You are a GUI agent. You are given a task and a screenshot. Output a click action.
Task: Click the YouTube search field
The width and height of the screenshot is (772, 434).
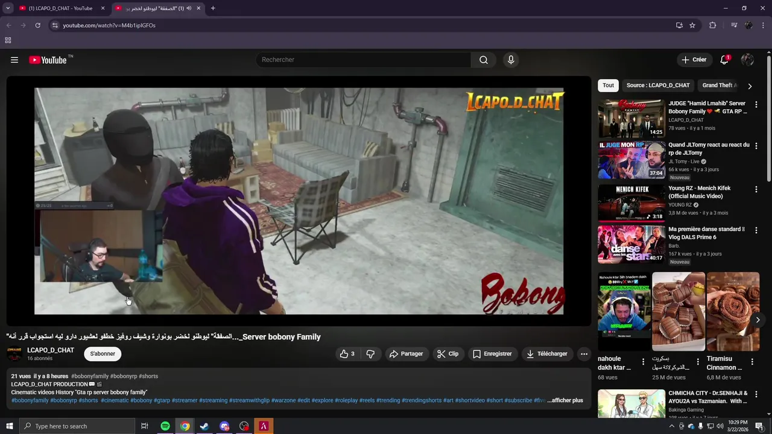tap(364, 60)
